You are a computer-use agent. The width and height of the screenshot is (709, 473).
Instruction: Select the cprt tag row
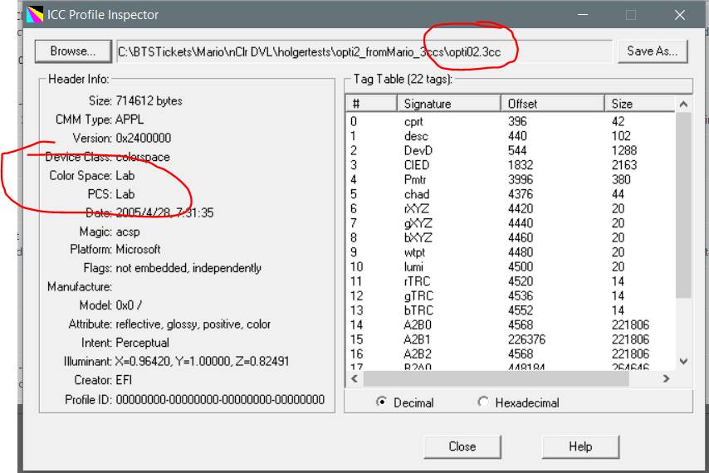coord(511,121)
